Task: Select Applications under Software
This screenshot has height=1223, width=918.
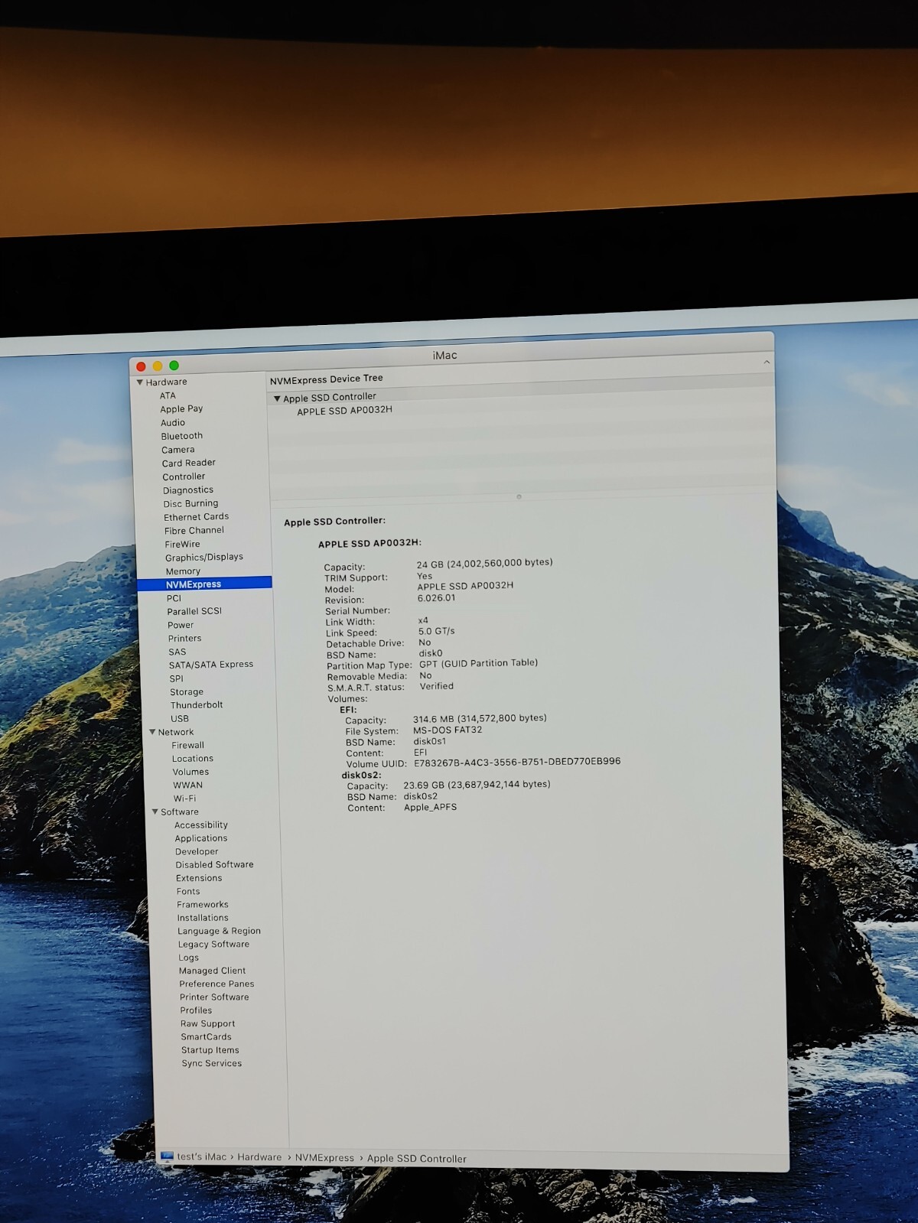Action: point(201,838)
